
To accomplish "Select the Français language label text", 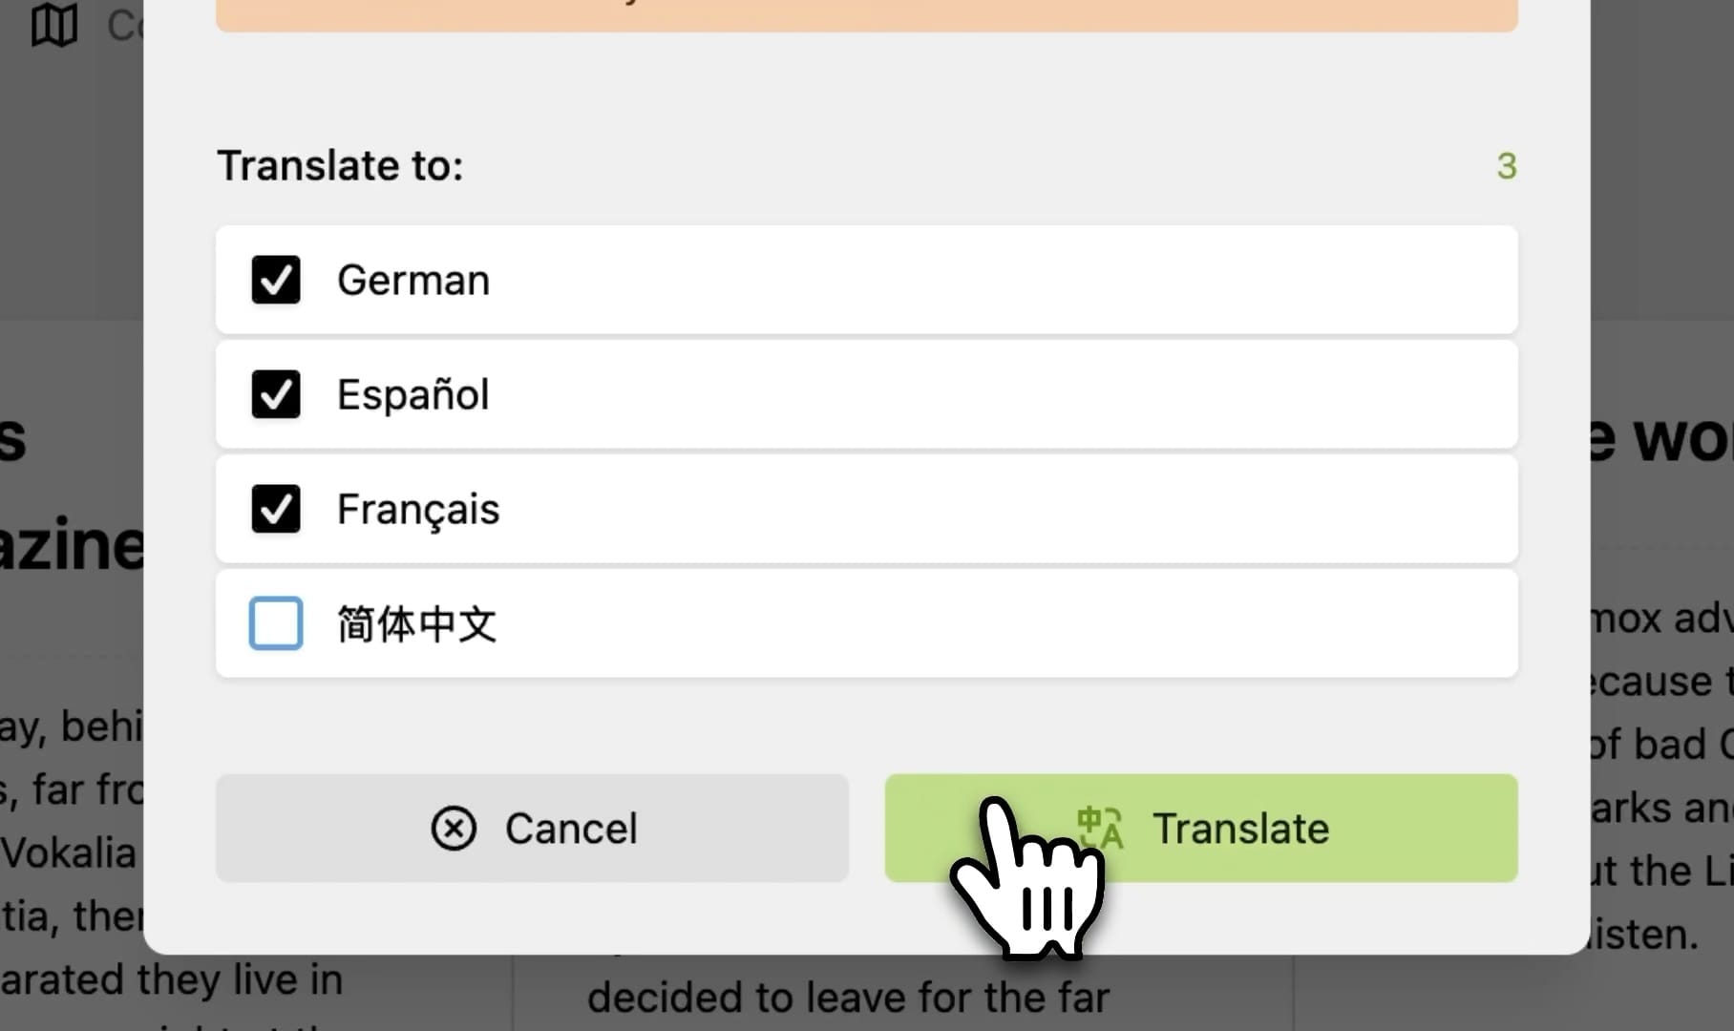I will click(x=418, y=510).
